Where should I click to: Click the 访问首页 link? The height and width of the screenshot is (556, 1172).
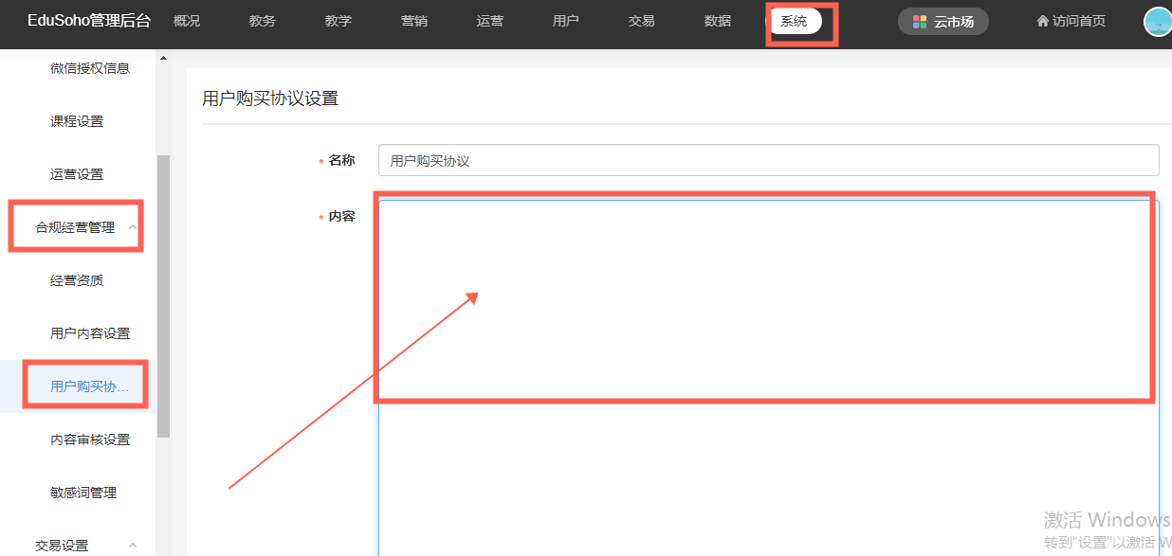1071,21
